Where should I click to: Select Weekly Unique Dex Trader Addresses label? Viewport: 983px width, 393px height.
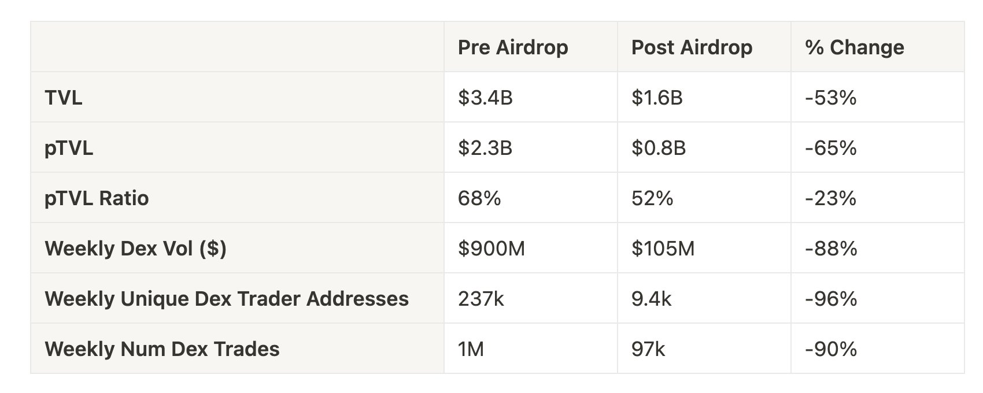227,299
